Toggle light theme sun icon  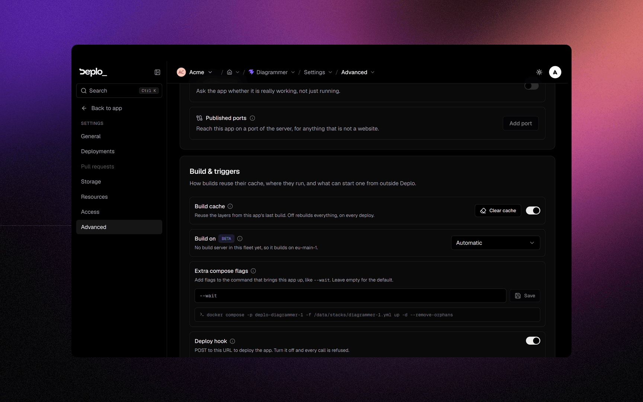(539, 72)
